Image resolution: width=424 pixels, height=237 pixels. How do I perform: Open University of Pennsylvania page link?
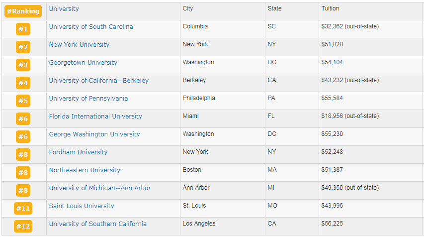pyautogui.click(x=88, y=99)
